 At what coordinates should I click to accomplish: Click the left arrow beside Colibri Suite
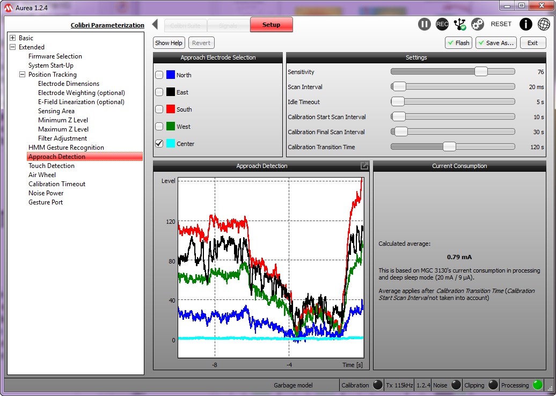point(155,25)
